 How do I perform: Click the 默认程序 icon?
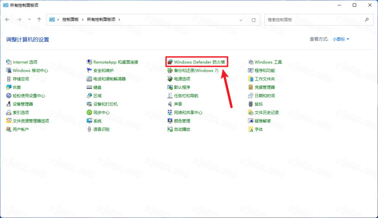[x=170, y=87]
